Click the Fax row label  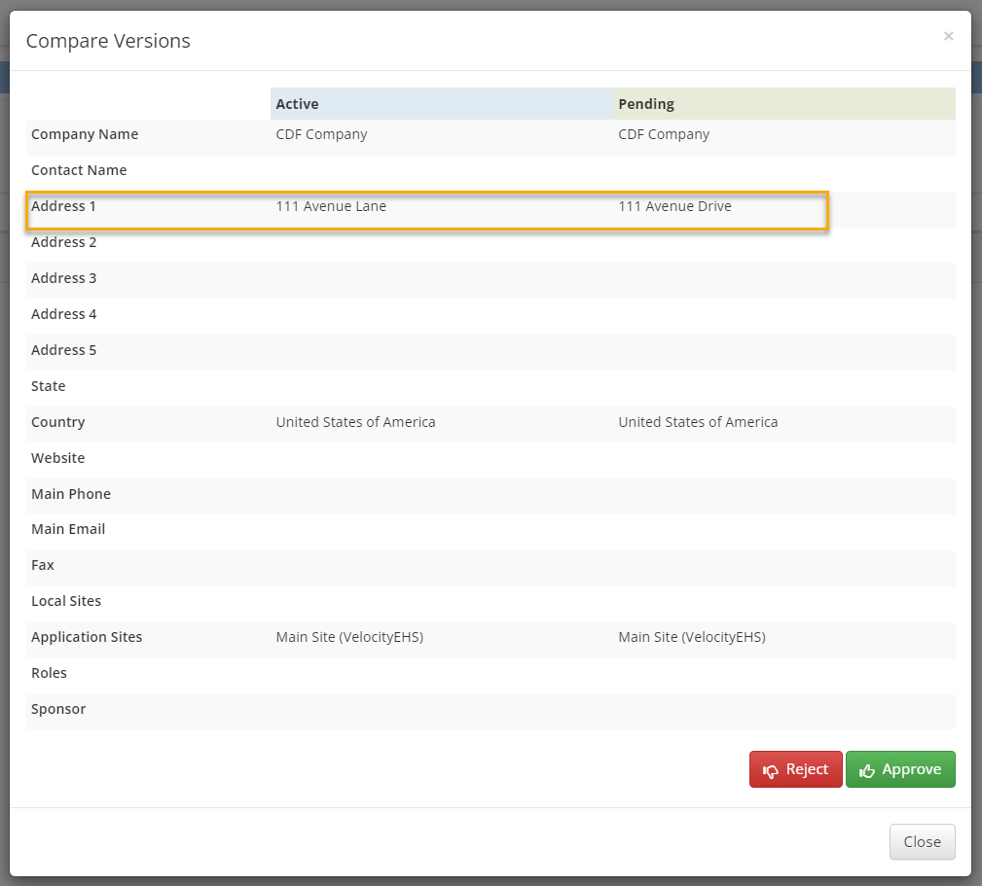[43, 565]
